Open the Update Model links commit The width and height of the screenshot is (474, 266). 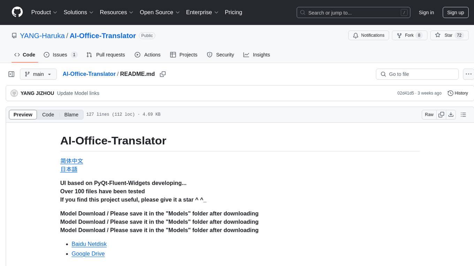pos(78,93)
